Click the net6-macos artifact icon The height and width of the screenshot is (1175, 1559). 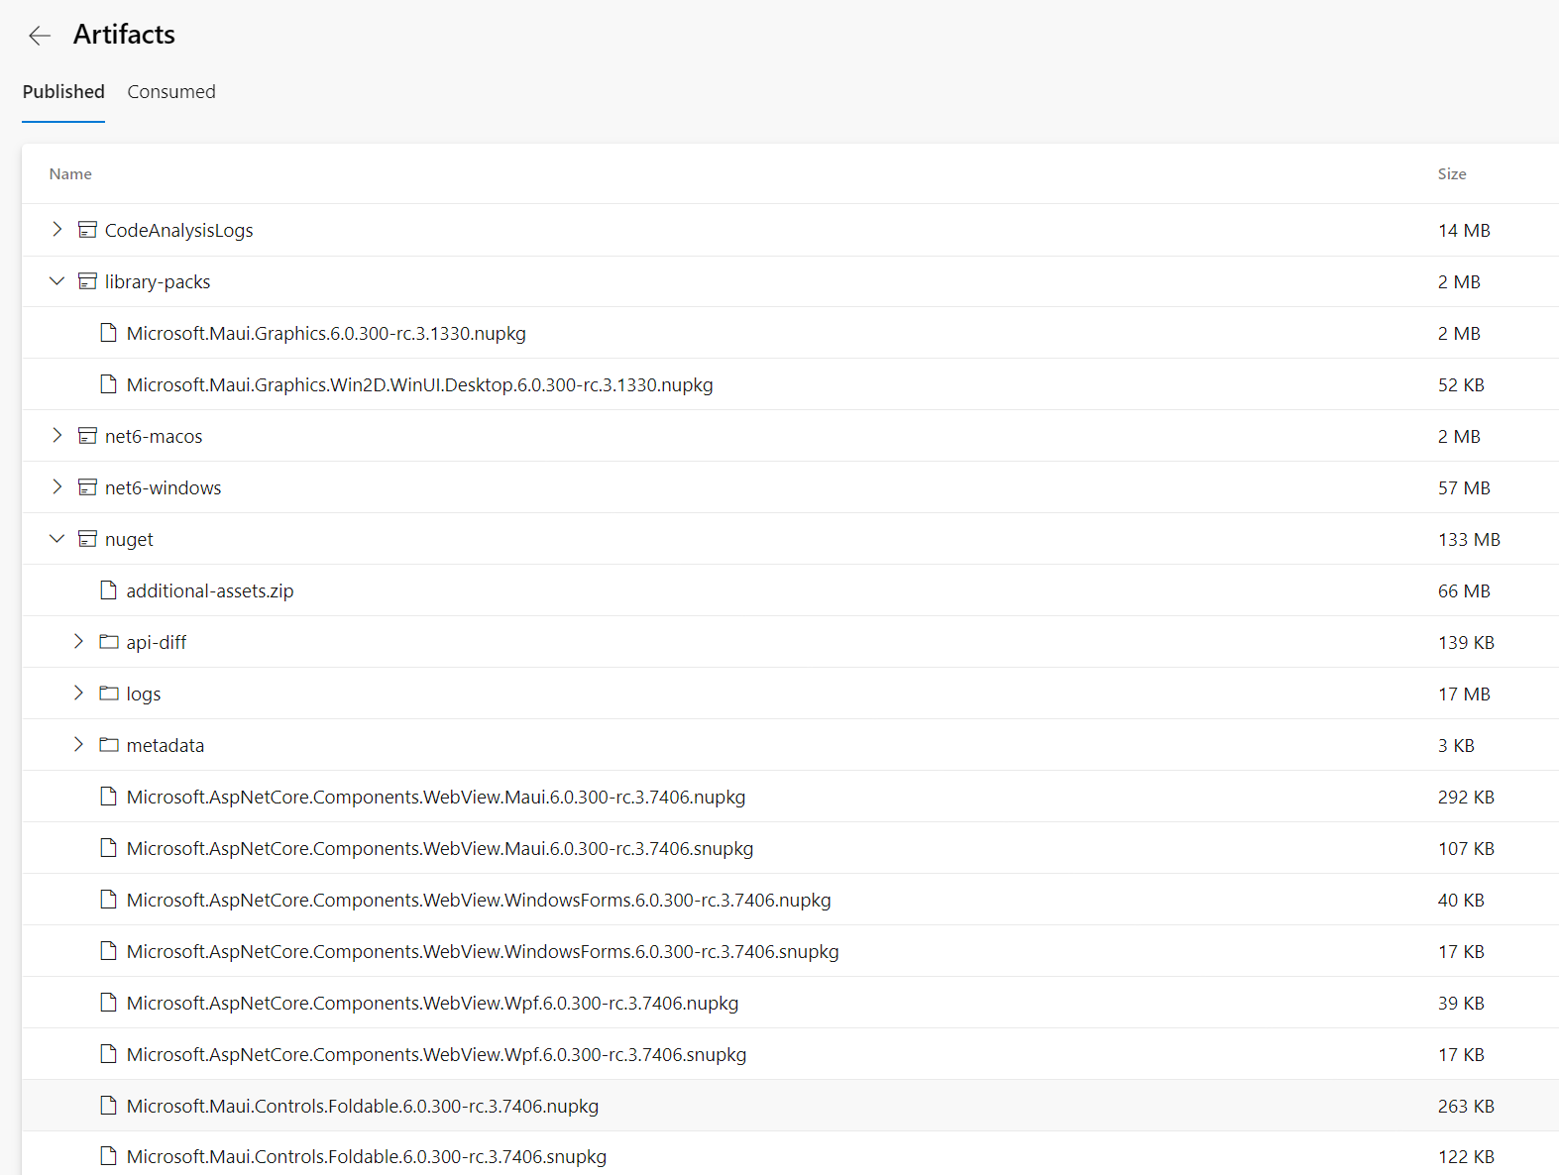[87, 436]
